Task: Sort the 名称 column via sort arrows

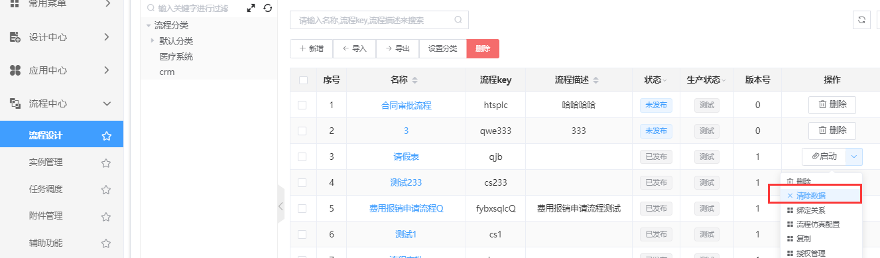Action: (x=414, y=80)
